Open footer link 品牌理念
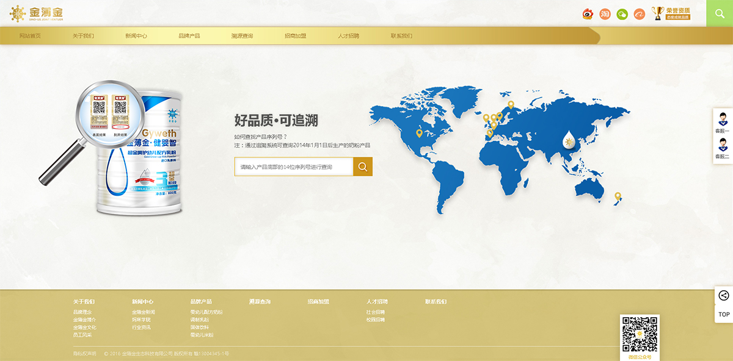This screenshot has width=733, height=361. [x=83, y=312]
